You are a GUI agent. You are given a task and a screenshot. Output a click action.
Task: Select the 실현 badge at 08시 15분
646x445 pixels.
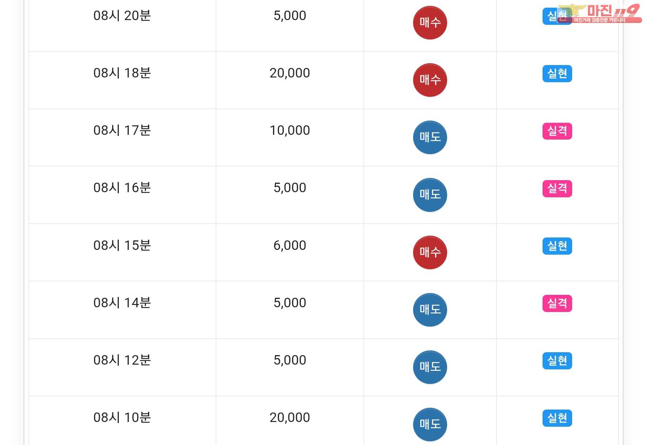(557, 246)
